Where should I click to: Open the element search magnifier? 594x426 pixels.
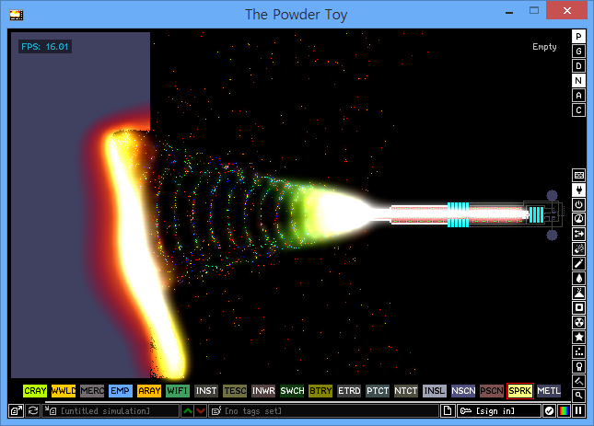(578, 396)
